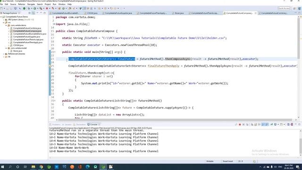Click the red Stop toolbar icon
The height and width of the screenshot is (170, 302).
[x=47, y=8]
